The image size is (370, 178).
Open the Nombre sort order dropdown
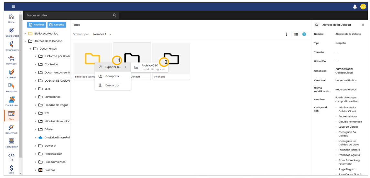pyautogui.click(x=110, y=34)
